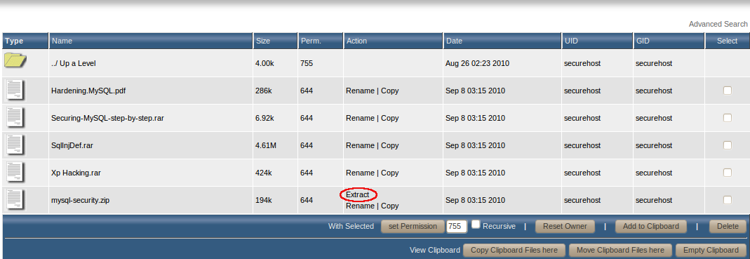
Task: Click the SqlInjDef.rar document icon
Action: pos(15,145)
